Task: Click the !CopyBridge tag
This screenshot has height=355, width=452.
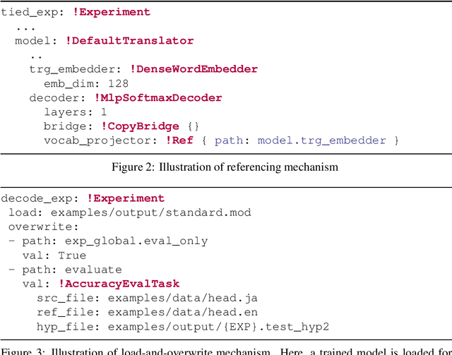Action: (140, 126)
